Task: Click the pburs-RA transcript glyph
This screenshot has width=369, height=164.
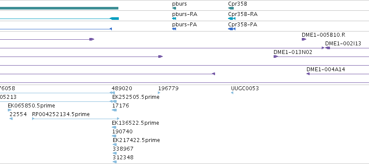Action: coord(174,19)
